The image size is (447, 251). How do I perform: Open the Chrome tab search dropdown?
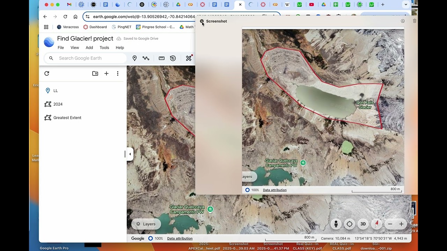(405, 5)
